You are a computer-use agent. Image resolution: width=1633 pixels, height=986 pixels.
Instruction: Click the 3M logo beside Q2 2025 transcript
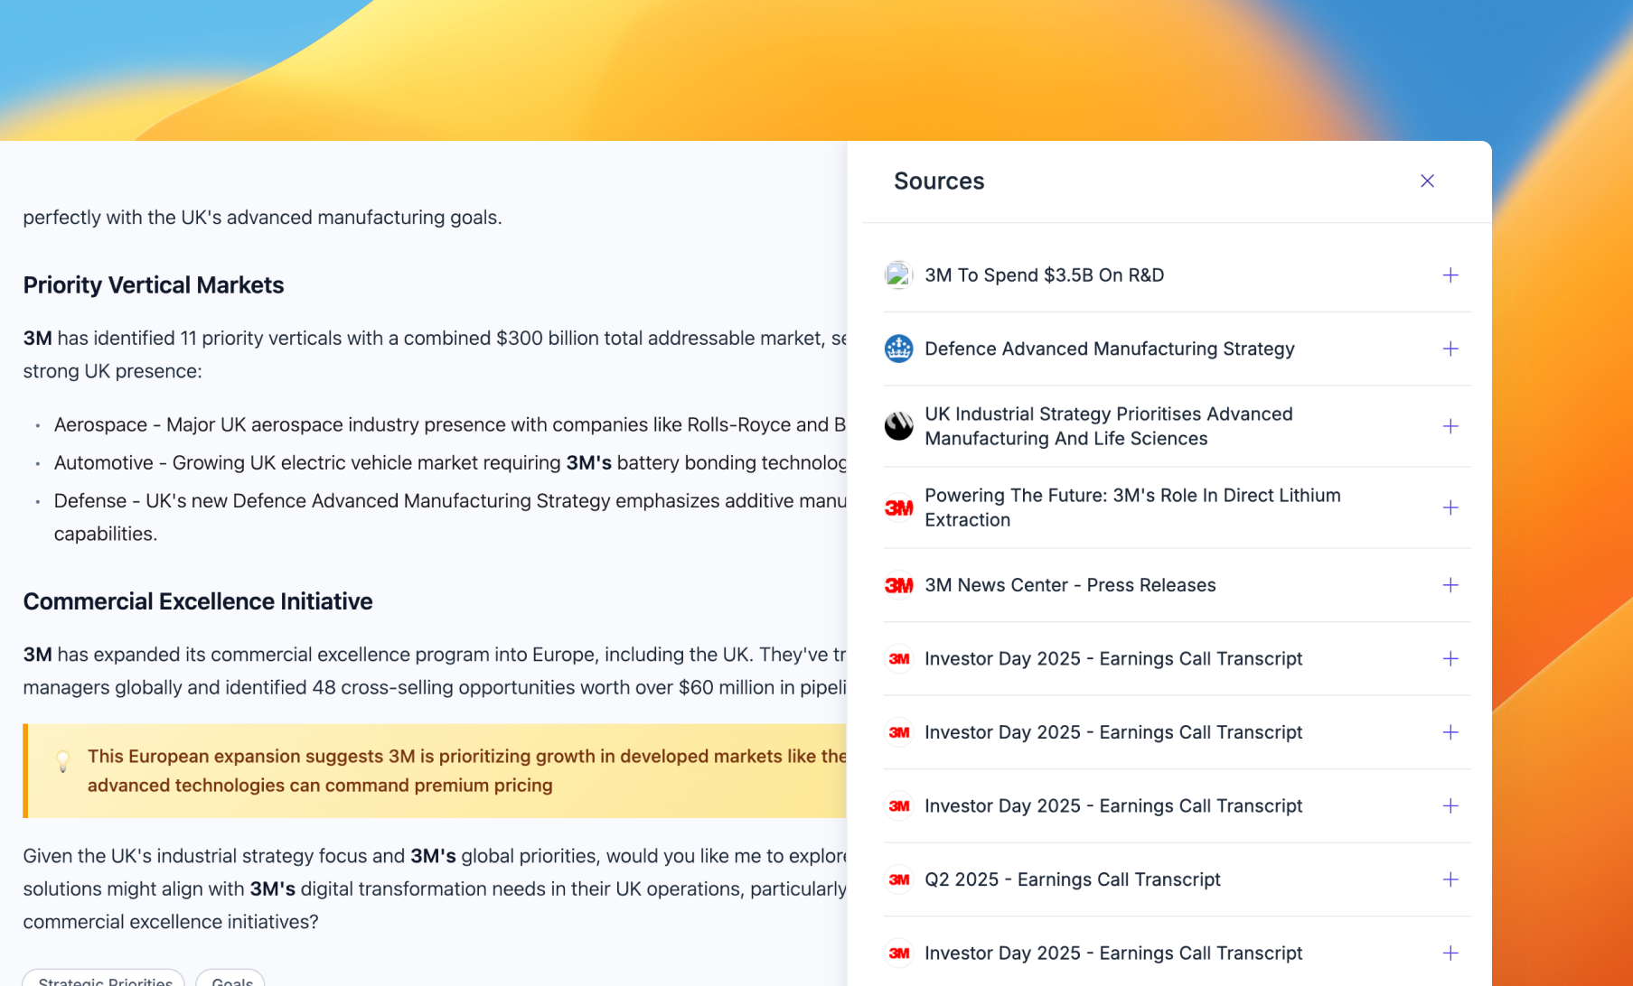point(898,879)
